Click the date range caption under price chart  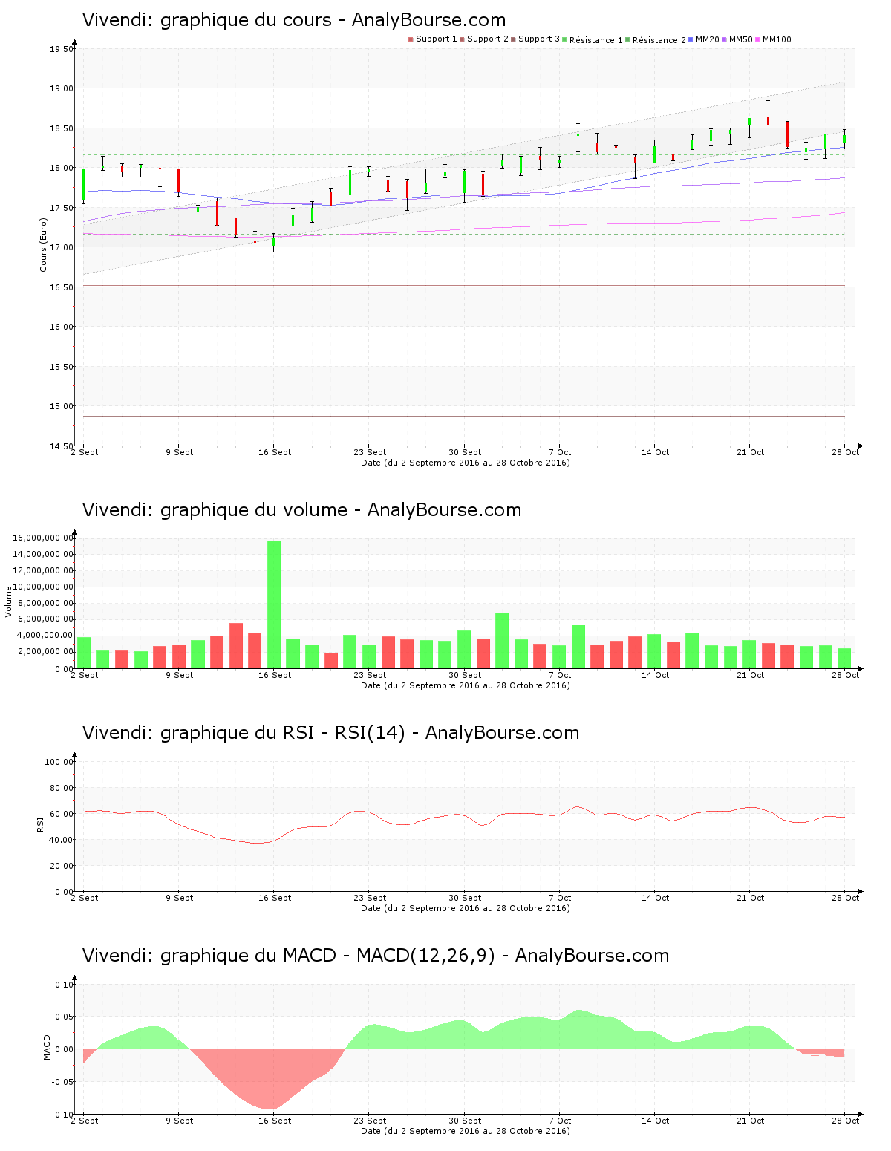[x=466, y=463]
